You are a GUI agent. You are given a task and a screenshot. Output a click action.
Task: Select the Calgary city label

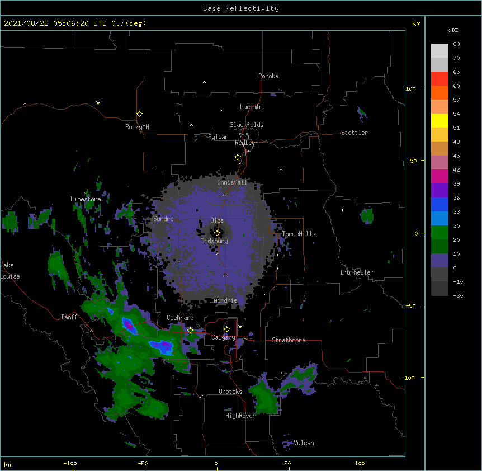point(223,337)
